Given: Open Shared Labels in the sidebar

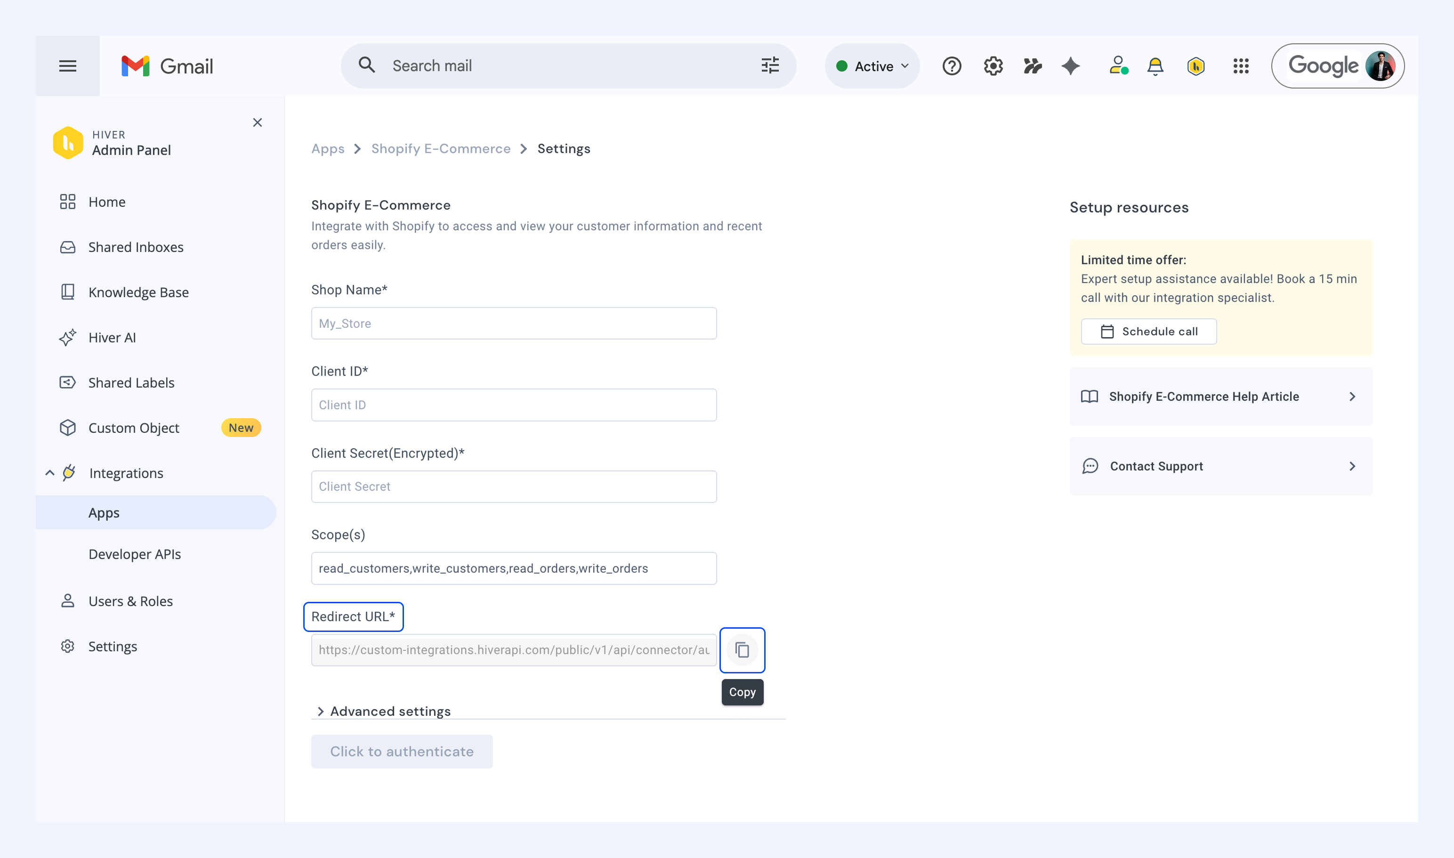Looking at the screenshot, I should 131,382.
